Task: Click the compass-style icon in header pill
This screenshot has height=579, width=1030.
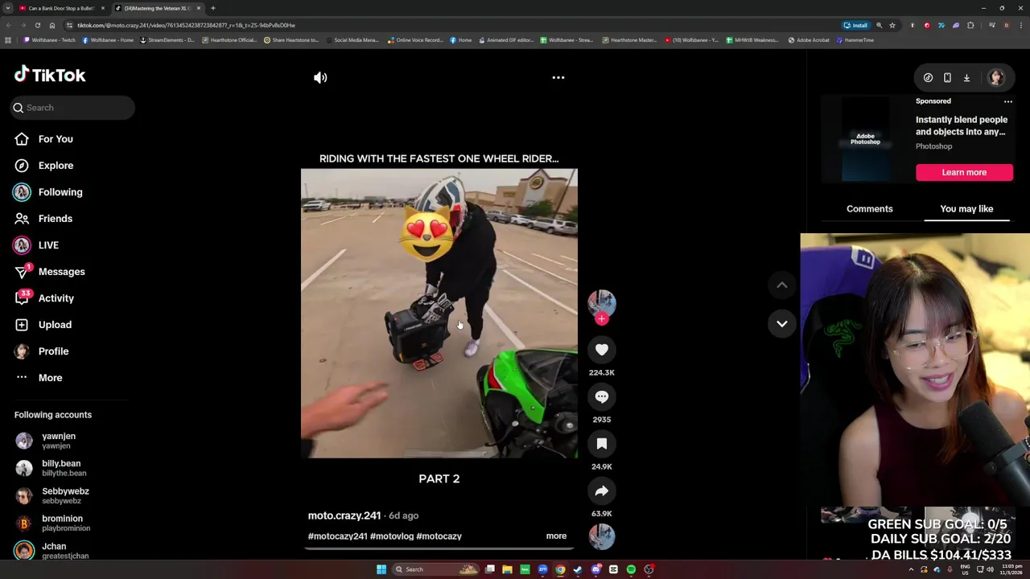Action: 928,78
